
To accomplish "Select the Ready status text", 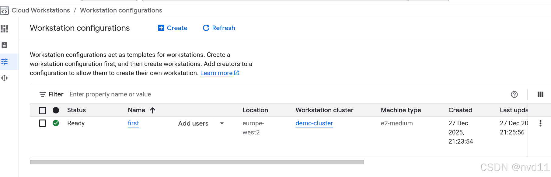I will 76,123.
